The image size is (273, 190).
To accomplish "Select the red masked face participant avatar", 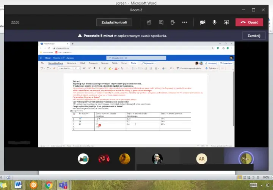I will coord(104,159).
